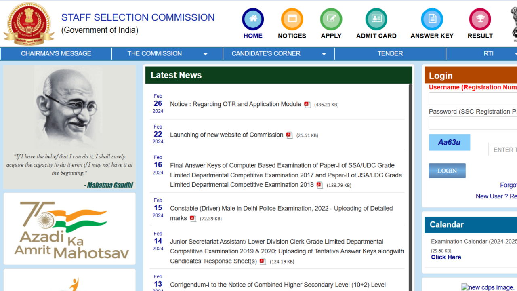The image size is (517, 291).
Task: Click the Staff Selection Commission title text
Action: click(138, 17)
